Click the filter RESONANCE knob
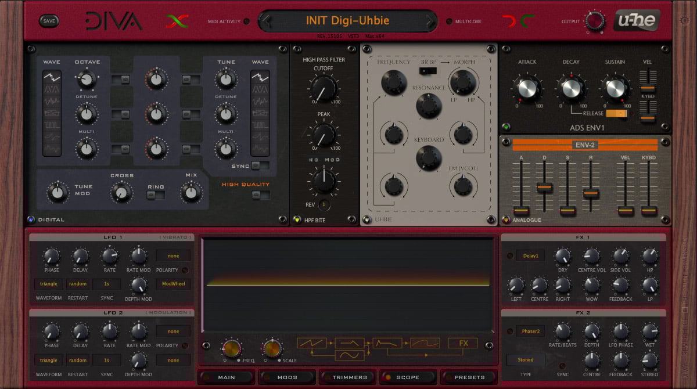The image size is (697, 389). coord(429,106)
